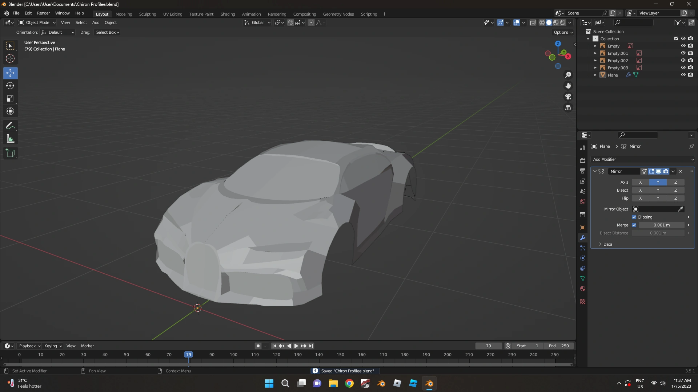Enable mirror axis X button

tap(640, 182)
